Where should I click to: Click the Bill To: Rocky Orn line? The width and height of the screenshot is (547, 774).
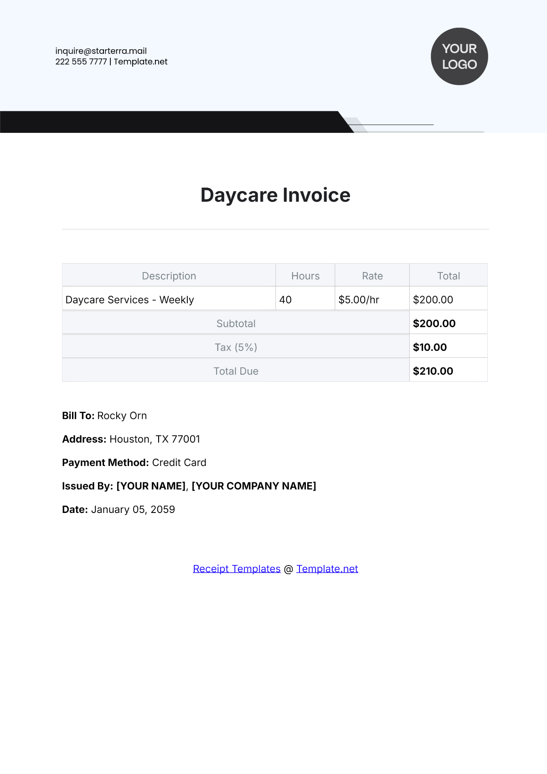(x=104, y=416)
